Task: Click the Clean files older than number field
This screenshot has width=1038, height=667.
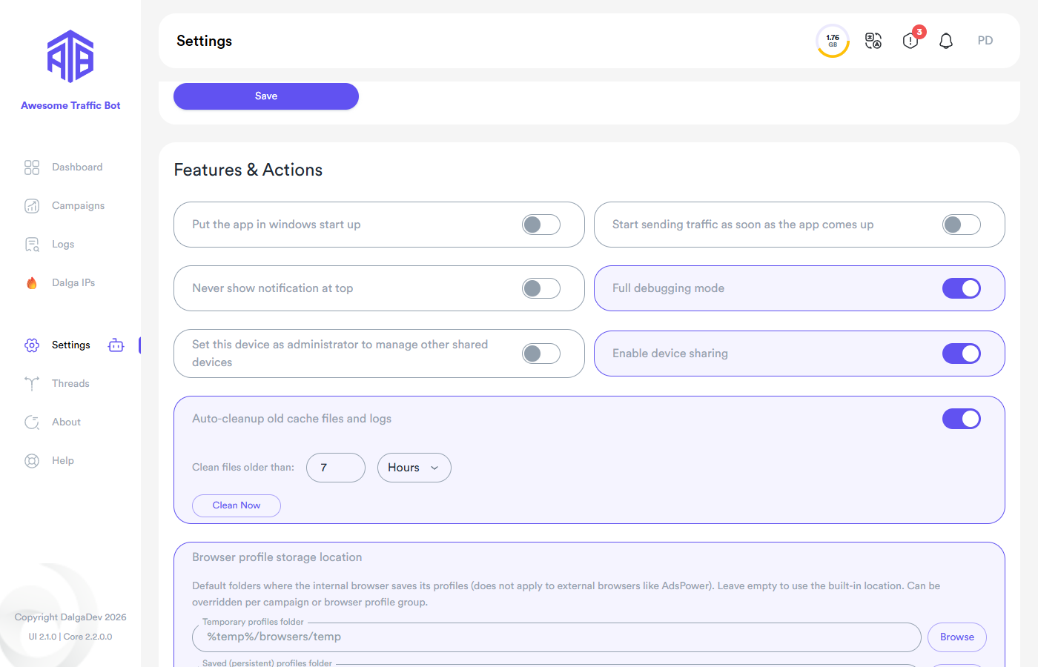Action: 336,468
